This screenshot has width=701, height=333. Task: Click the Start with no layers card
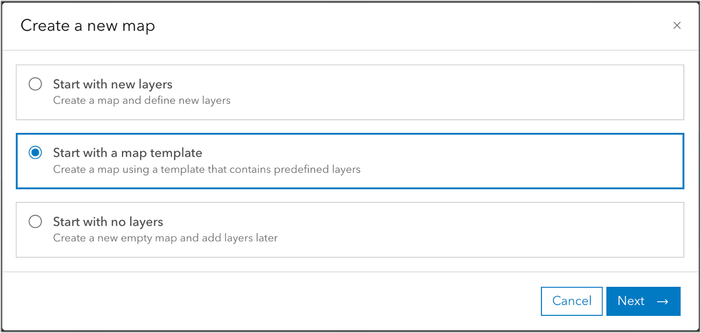coord(349,230)
